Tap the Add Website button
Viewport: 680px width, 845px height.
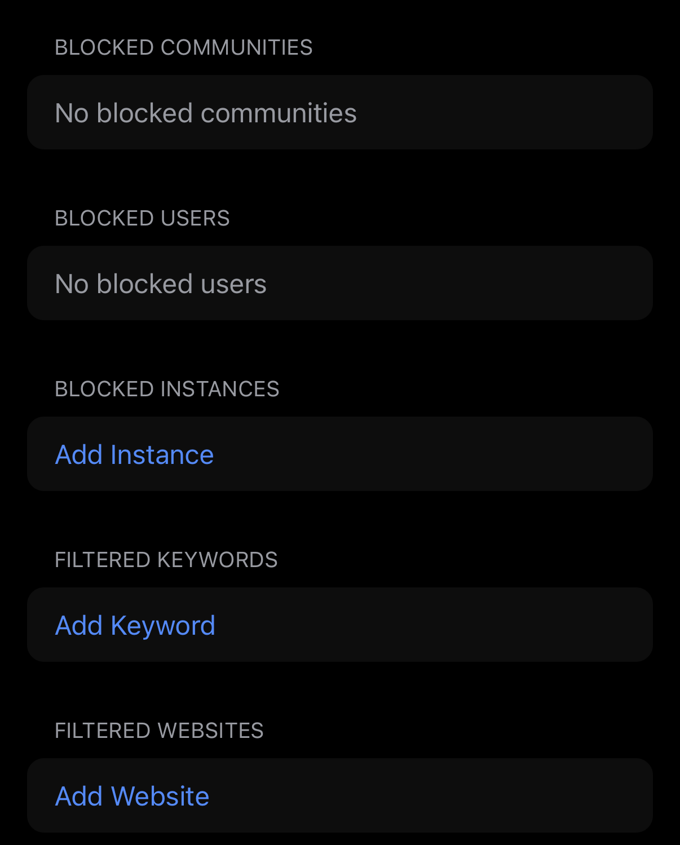(x=132, y=796)
